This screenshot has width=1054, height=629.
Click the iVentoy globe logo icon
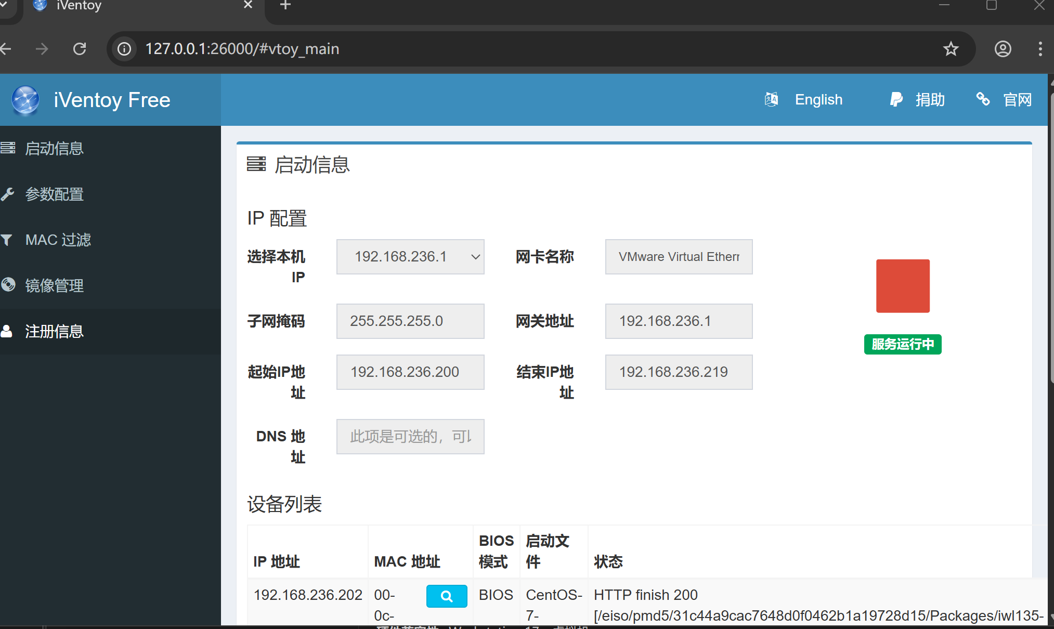pos(25,100)
